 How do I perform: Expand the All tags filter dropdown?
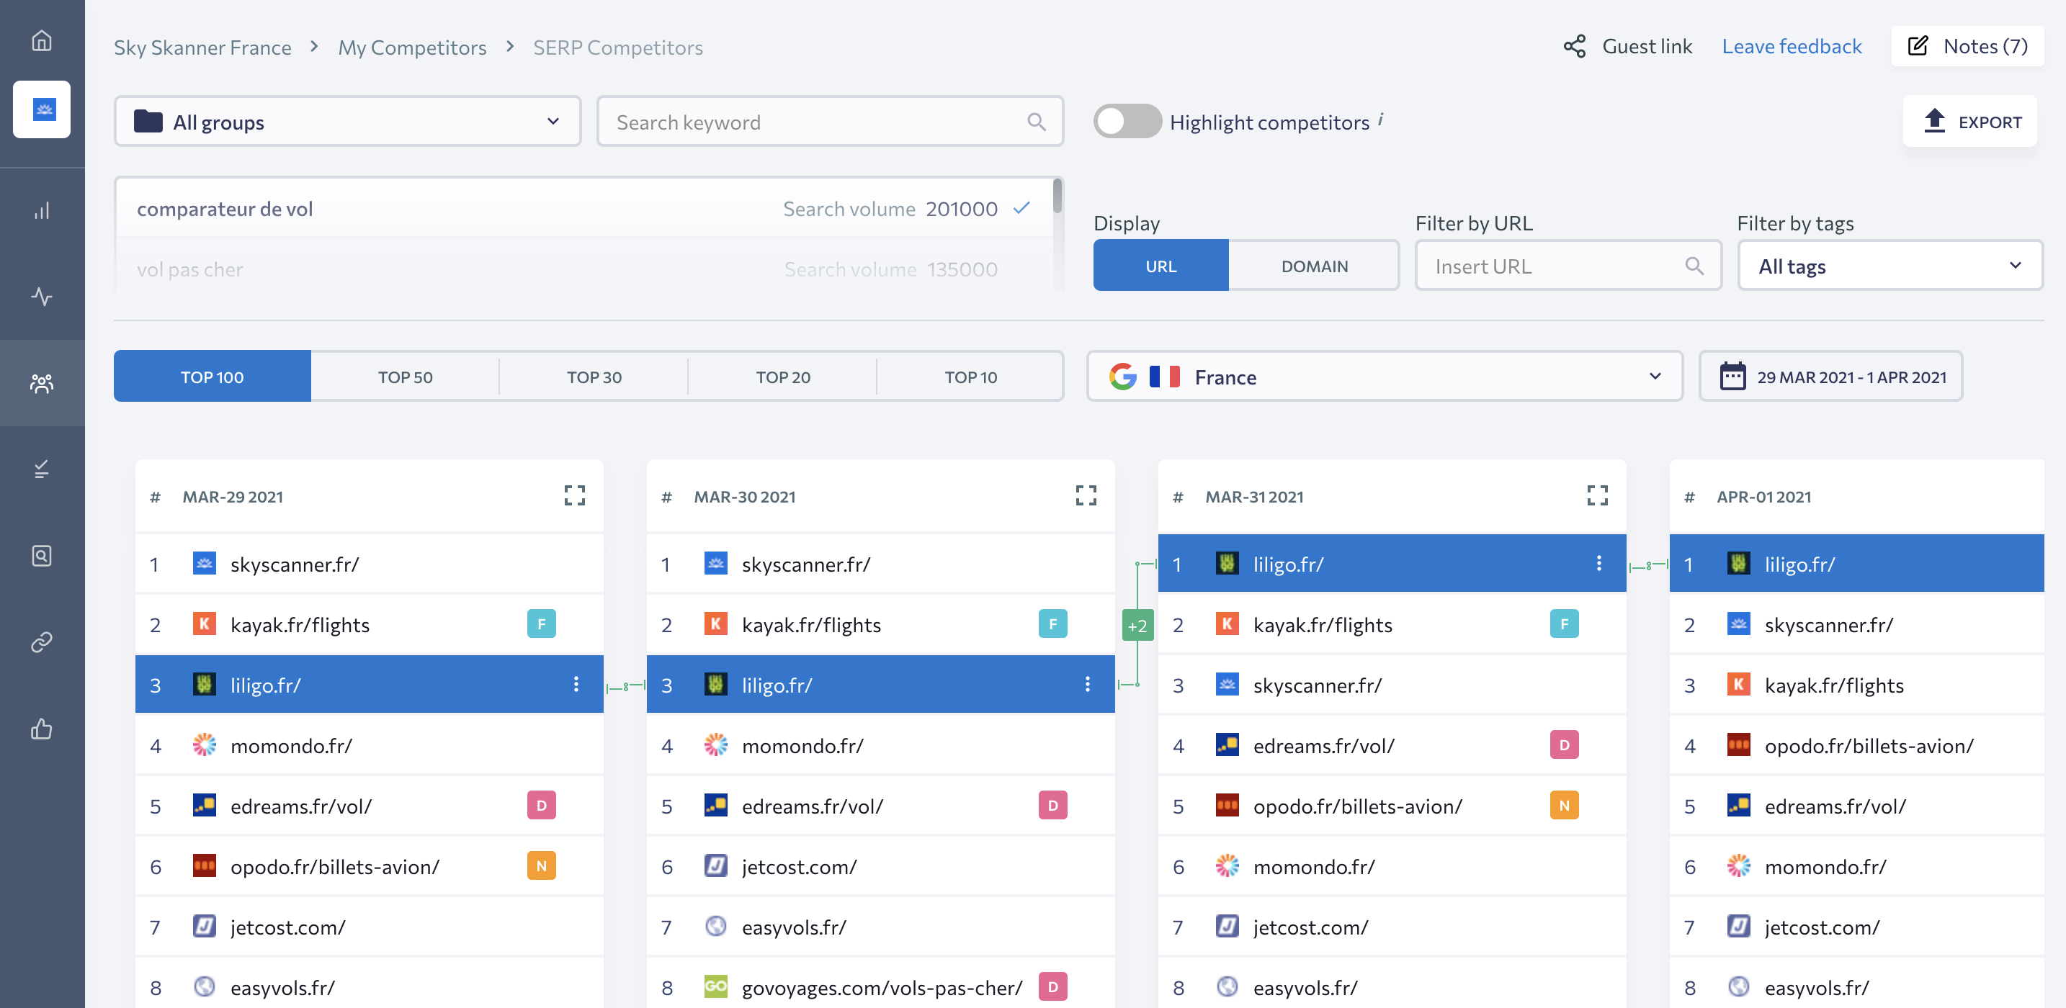[1890, 266]
